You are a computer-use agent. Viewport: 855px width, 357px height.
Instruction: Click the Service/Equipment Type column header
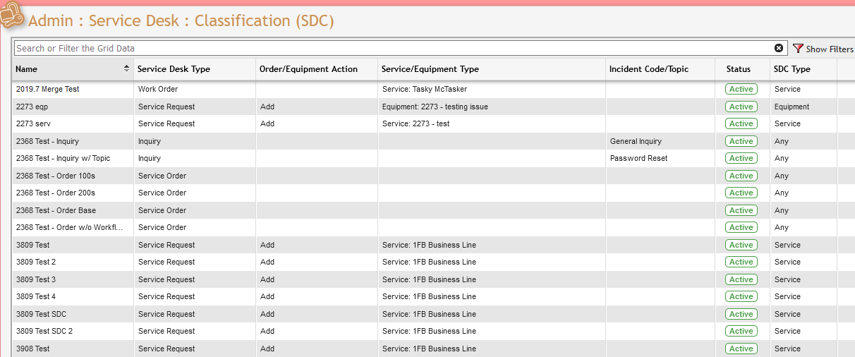click(x=430, y=69)
